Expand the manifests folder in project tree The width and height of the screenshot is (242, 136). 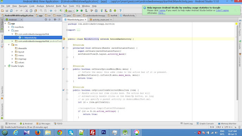point(9,27)
